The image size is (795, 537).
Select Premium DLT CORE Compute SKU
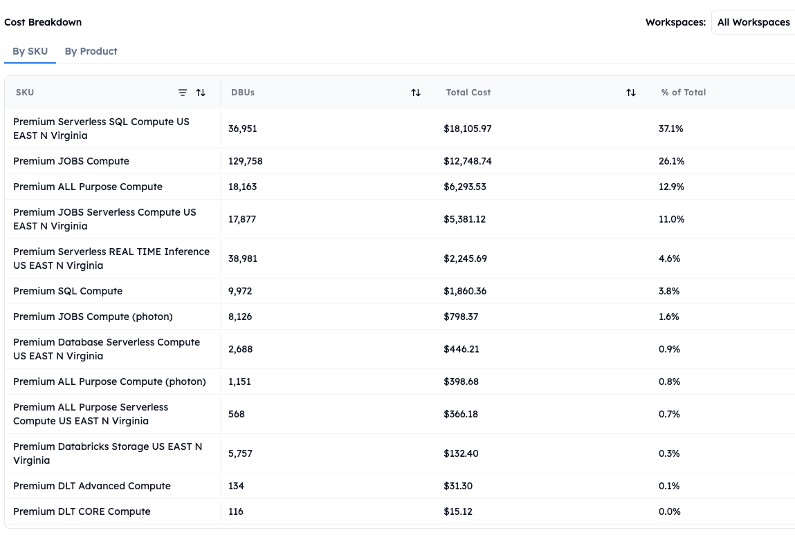tap(82, 511)
